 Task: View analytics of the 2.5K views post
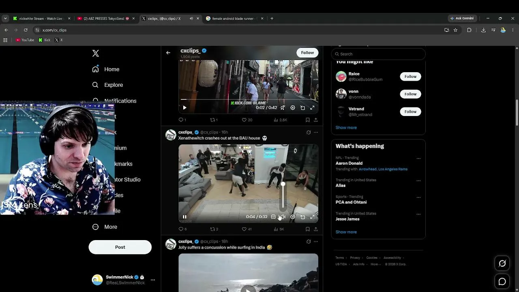pos(280,120)
